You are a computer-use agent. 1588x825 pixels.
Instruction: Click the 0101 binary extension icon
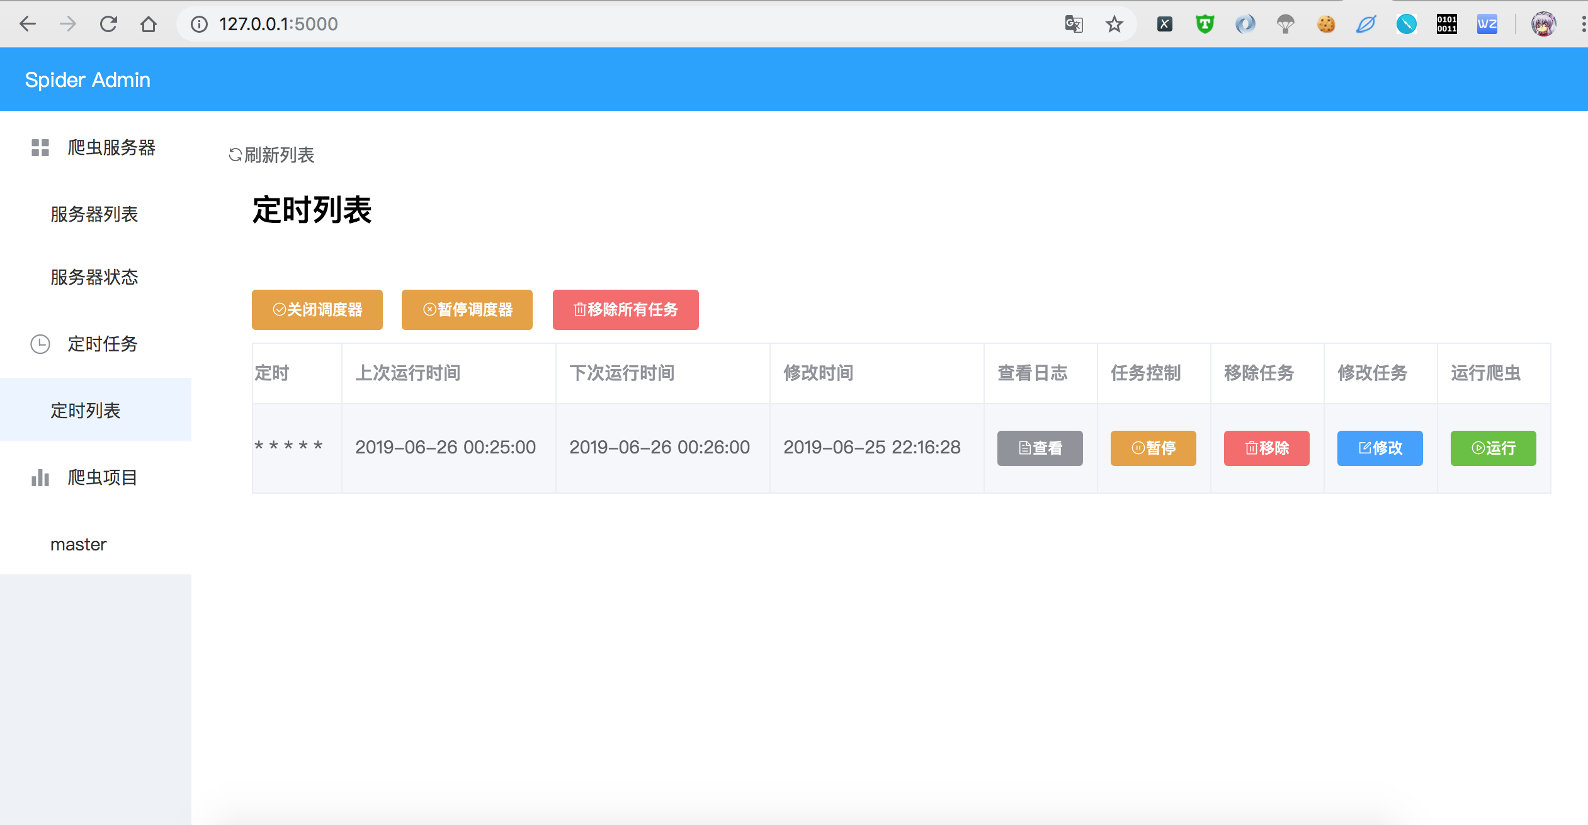pyautogui.click(x=1446, y=24)
